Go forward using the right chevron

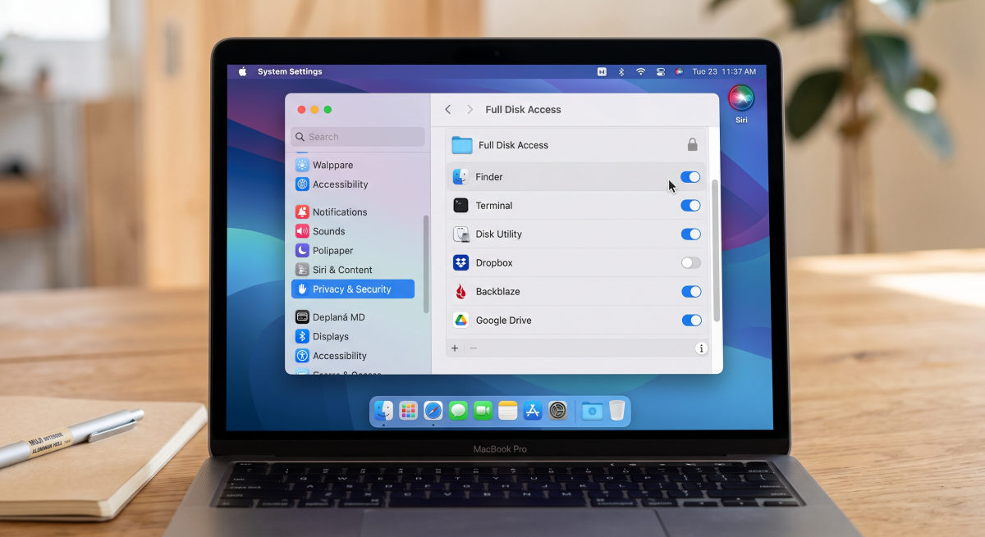470,109
